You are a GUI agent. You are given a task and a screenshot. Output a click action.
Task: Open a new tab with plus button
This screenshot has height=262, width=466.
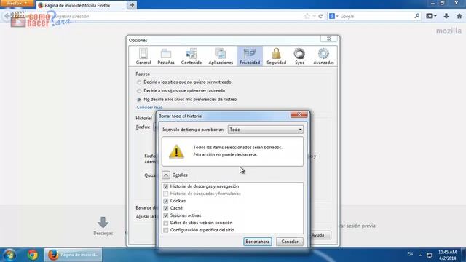click(132, 5)
